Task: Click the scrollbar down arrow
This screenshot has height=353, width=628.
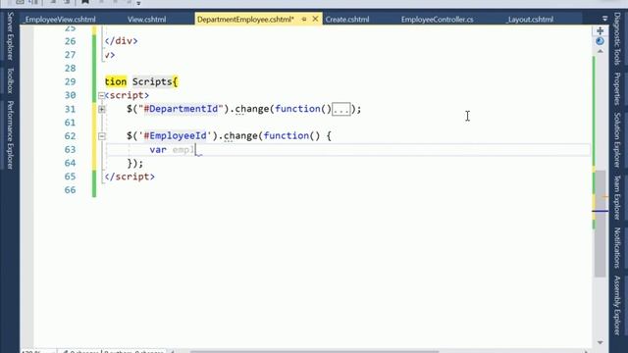Action: coord(600,342)
